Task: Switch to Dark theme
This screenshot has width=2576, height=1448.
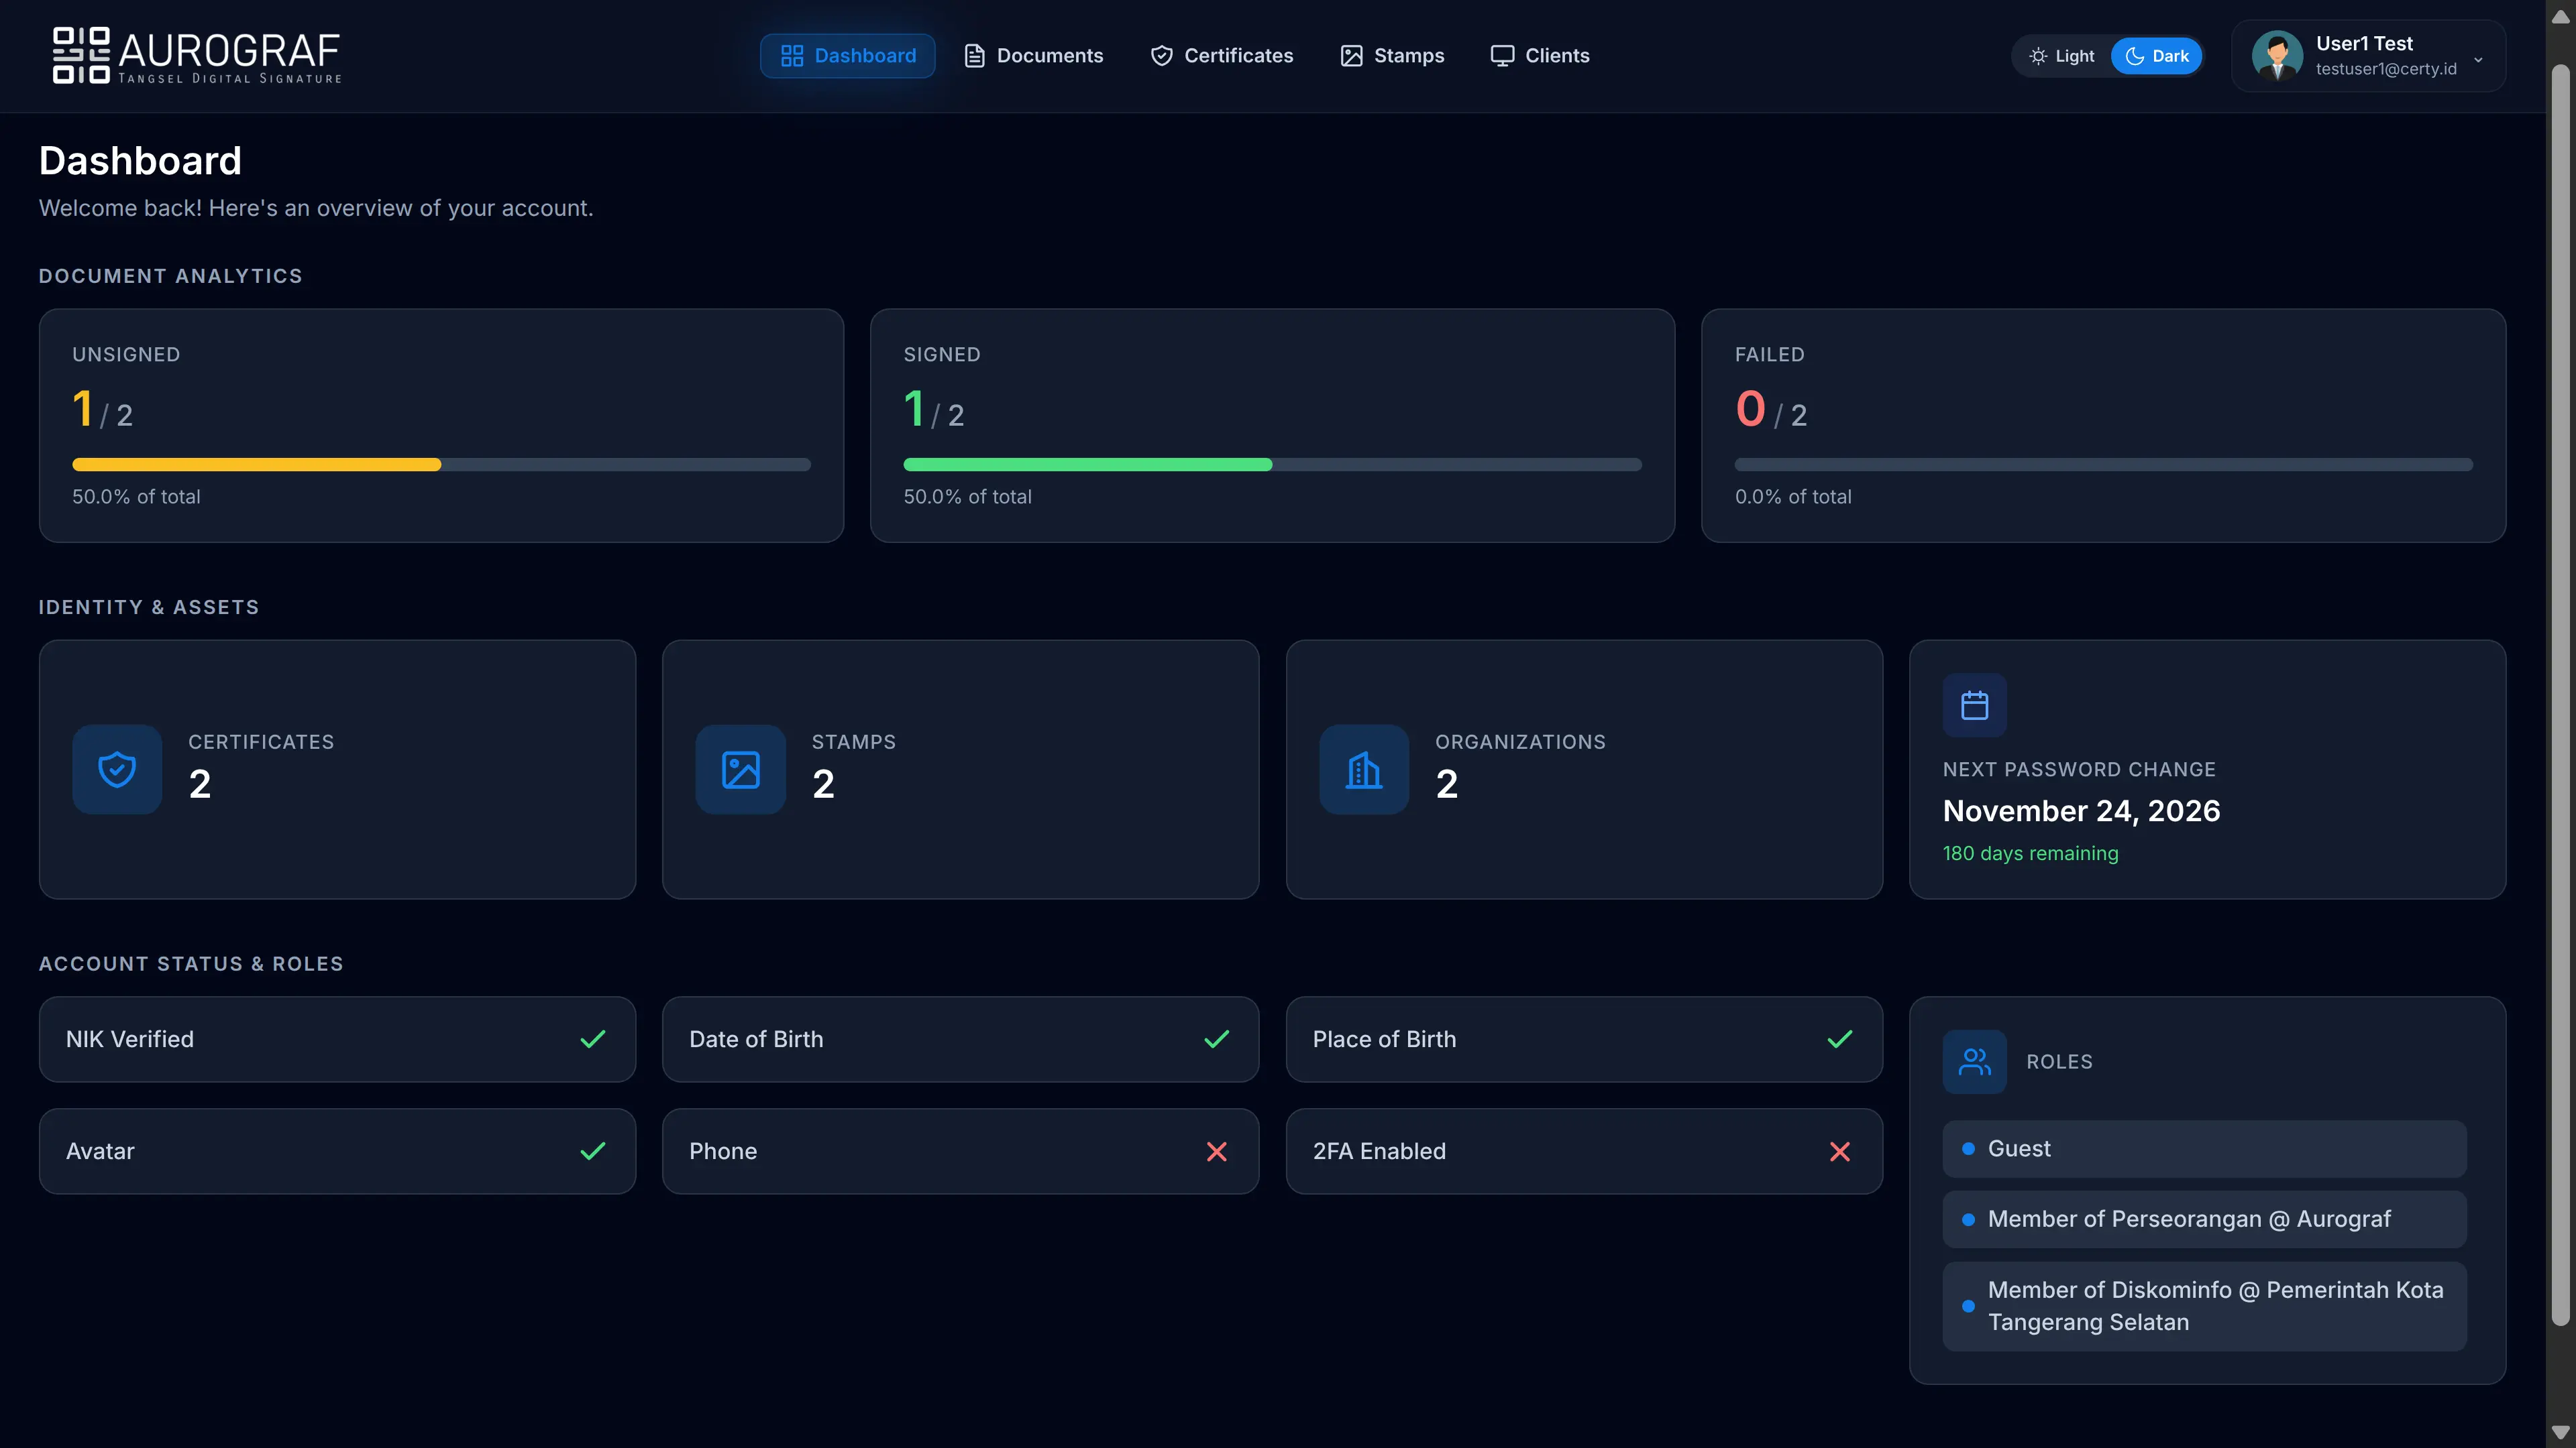Action: 2157,56
